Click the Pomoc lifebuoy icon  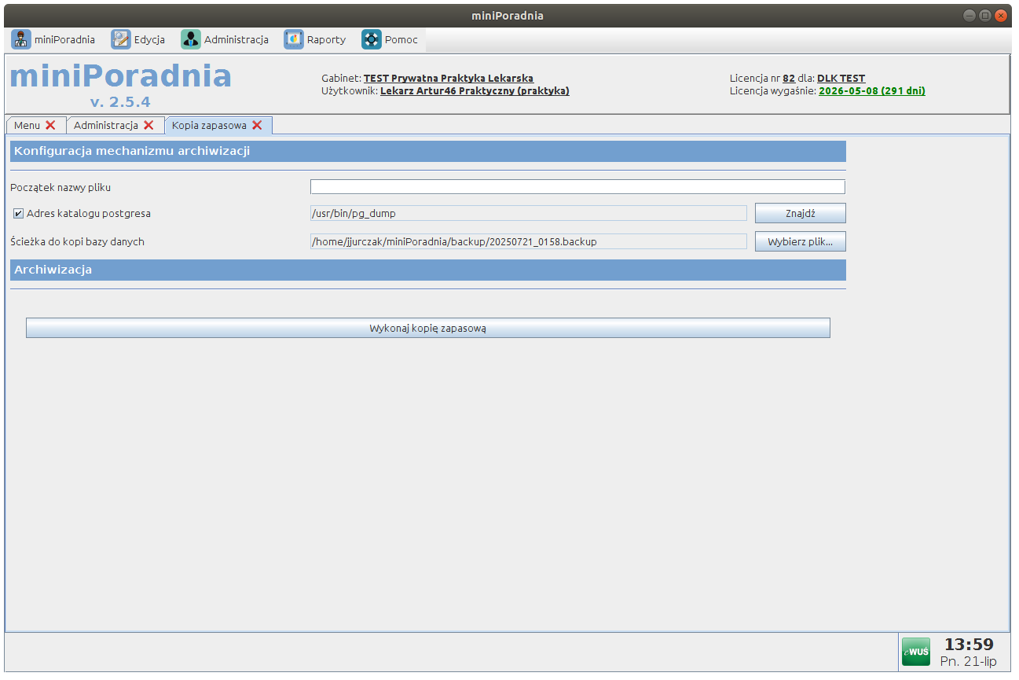point(372,39)
